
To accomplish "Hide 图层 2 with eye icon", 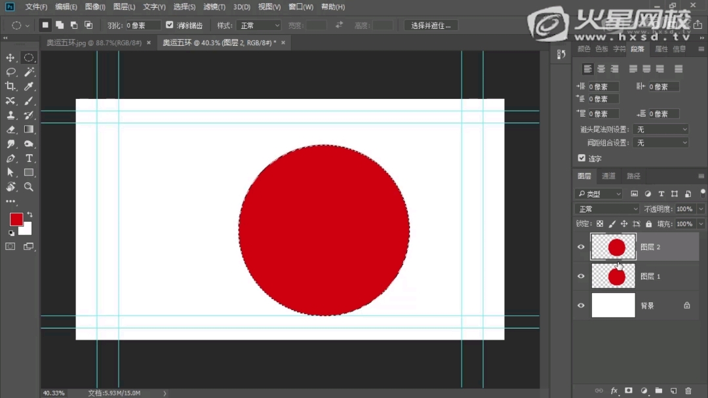I will pyautogui.click(x=581, y=247).
